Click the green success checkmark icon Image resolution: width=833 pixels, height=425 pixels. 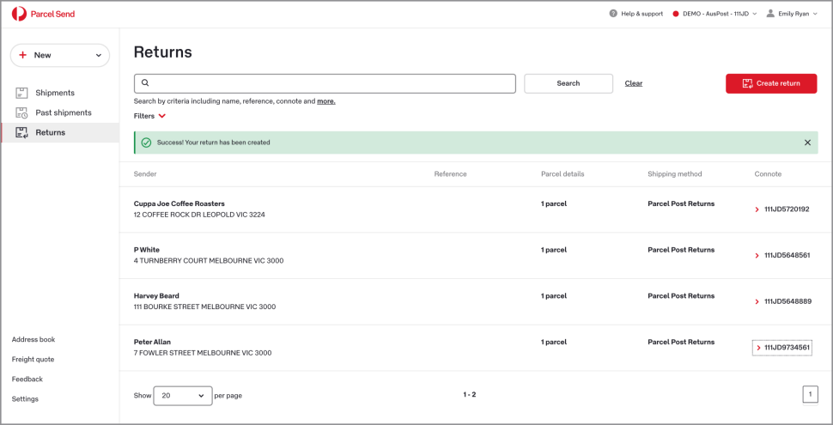[146, 143]
